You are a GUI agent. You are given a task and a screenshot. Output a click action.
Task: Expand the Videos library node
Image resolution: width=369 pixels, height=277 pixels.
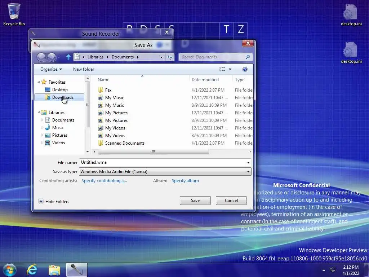click(42, 142)
